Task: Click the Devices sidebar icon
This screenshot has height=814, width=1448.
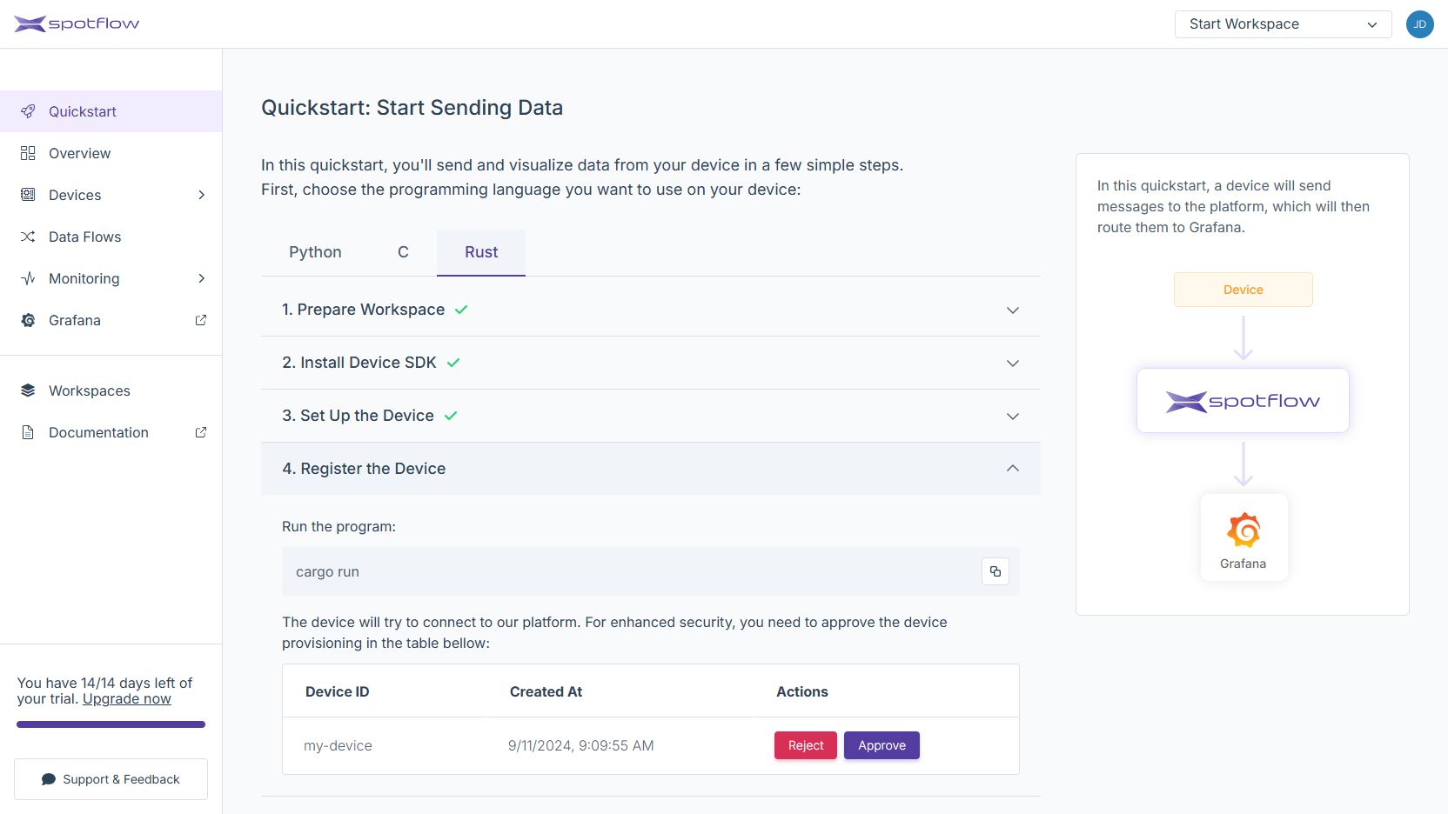Action: [x=28, y=195]
